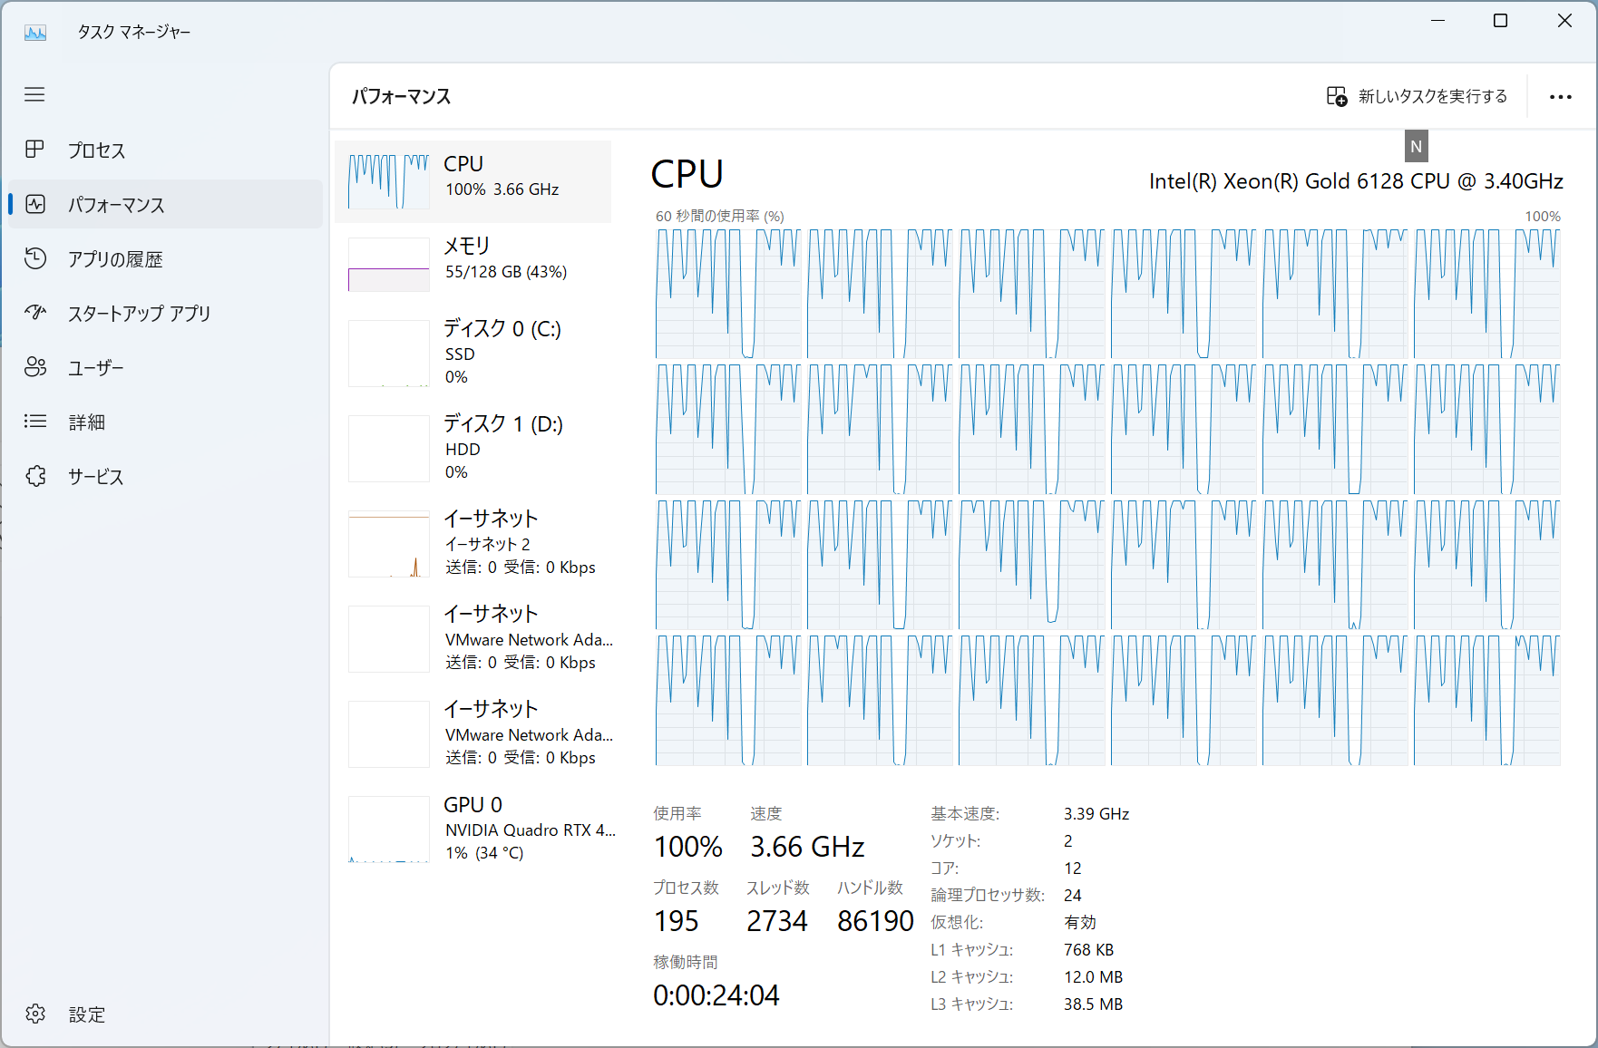Click the 設定 (Settings) gear icon
This screenshot has width=1598, height=1048.
coord(35,1014)
